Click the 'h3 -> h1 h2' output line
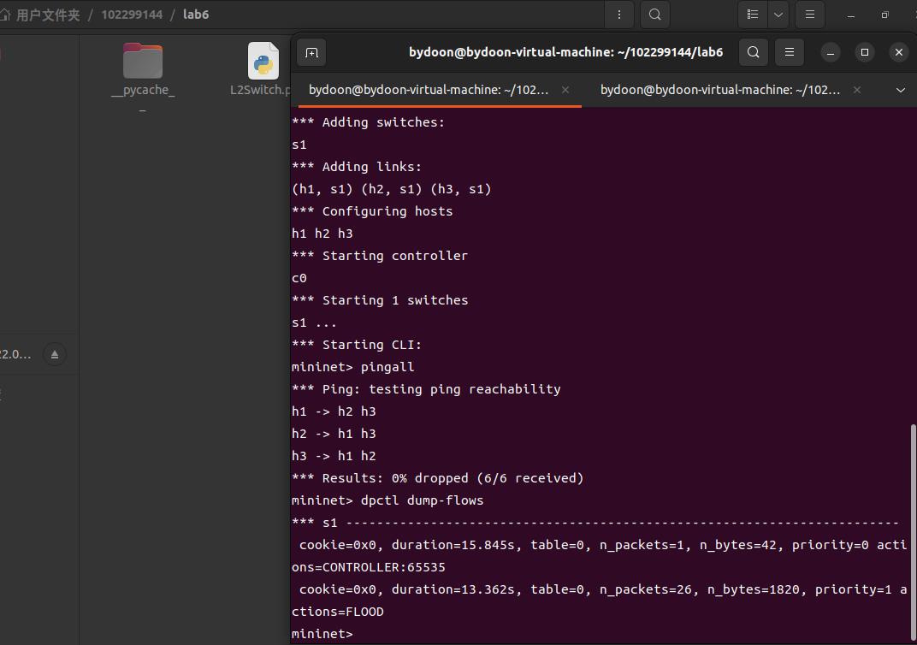The height and width of the screenshot is (645, 917). click(334, 456)
